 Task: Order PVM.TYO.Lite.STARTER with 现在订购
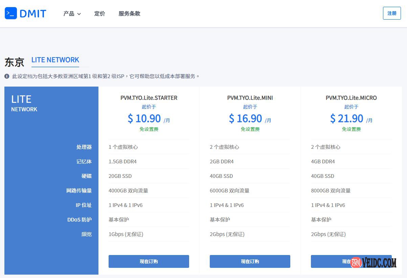[149, 261]
